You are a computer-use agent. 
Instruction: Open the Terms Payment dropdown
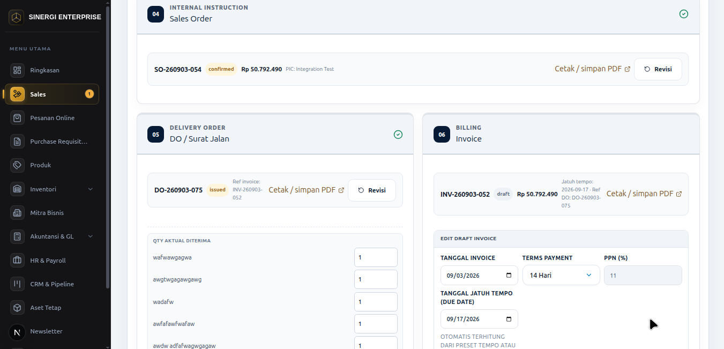[561, 275]
